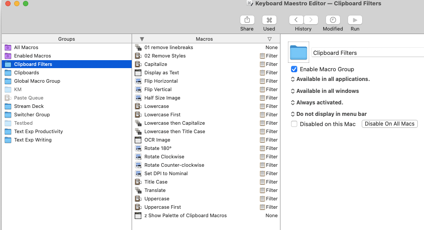Check the Disabled on this Mac checkbox
Viewport: 424px width, 230px height.
click(x=294, y=124)
